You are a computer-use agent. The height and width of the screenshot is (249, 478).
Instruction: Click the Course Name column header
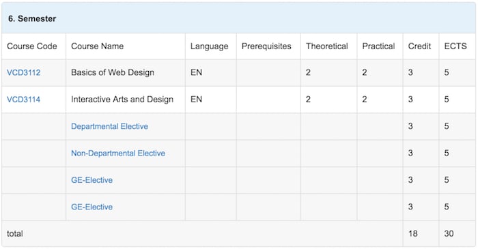[97, 46]
